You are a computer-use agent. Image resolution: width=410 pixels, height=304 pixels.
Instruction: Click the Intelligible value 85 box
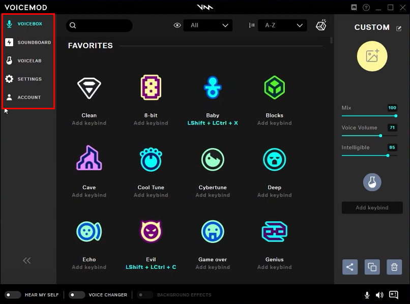tap(392, 147)
